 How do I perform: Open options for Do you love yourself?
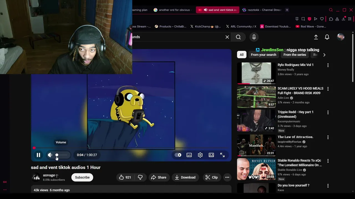coord(328,186)
